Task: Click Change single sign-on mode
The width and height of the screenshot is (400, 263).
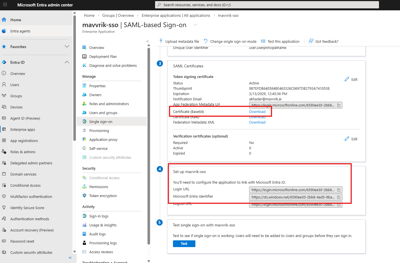Action: point(230,41)
